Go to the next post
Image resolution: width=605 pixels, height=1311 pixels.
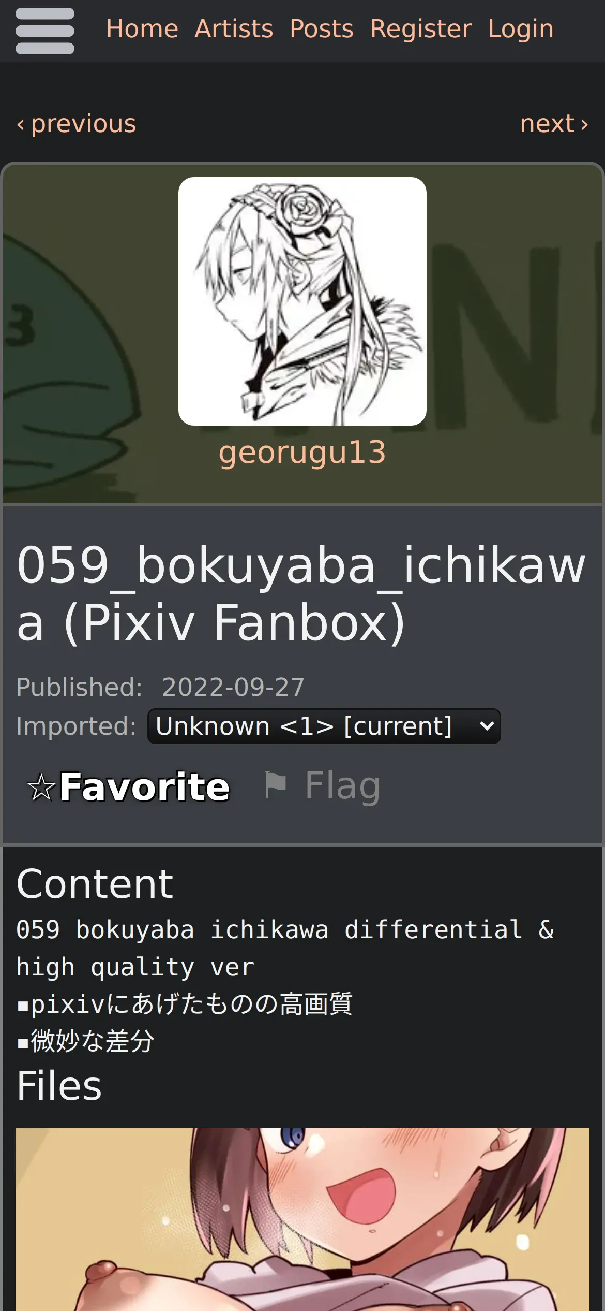click(x=554, y=124)
